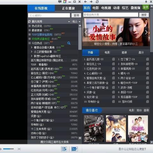This screenshot has width=153, height=153.
Task: Open 港台 filter in 猜你喜欢
Action: pyautogui.click(x=139, y=110)
